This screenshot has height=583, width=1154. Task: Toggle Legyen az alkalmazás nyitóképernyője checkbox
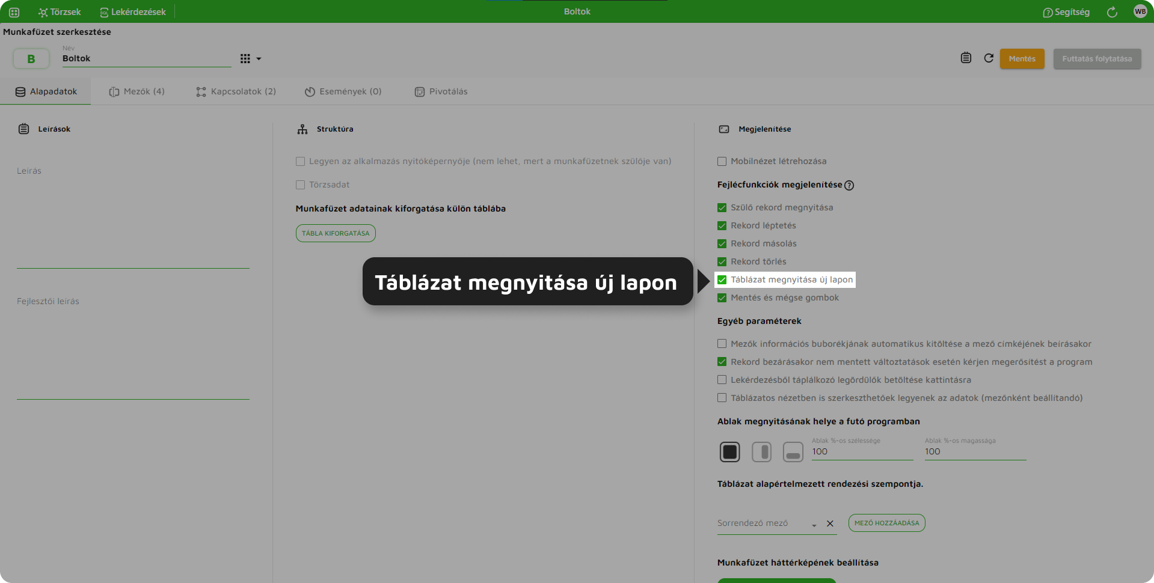(300, 161)
